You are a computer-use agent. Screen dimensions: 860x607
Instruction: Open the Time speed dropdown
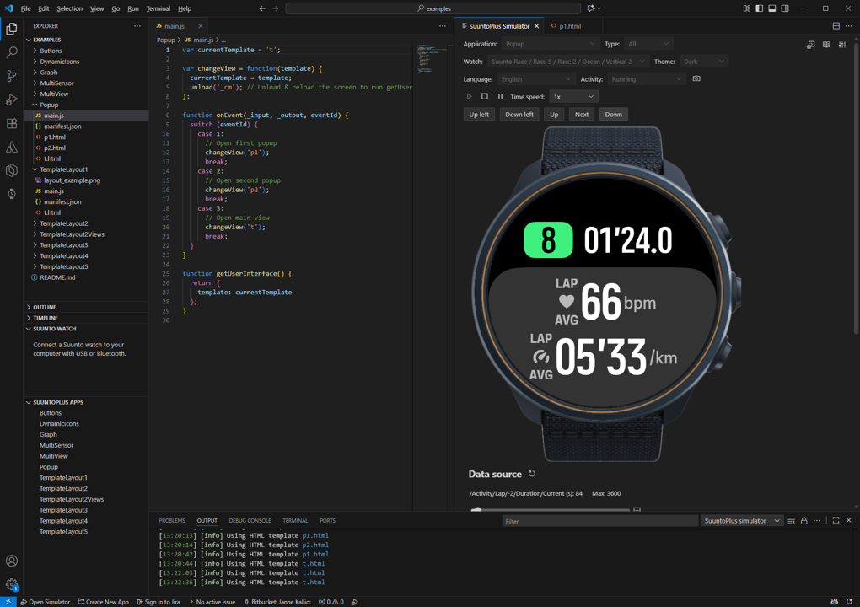(x=573, y=97)
